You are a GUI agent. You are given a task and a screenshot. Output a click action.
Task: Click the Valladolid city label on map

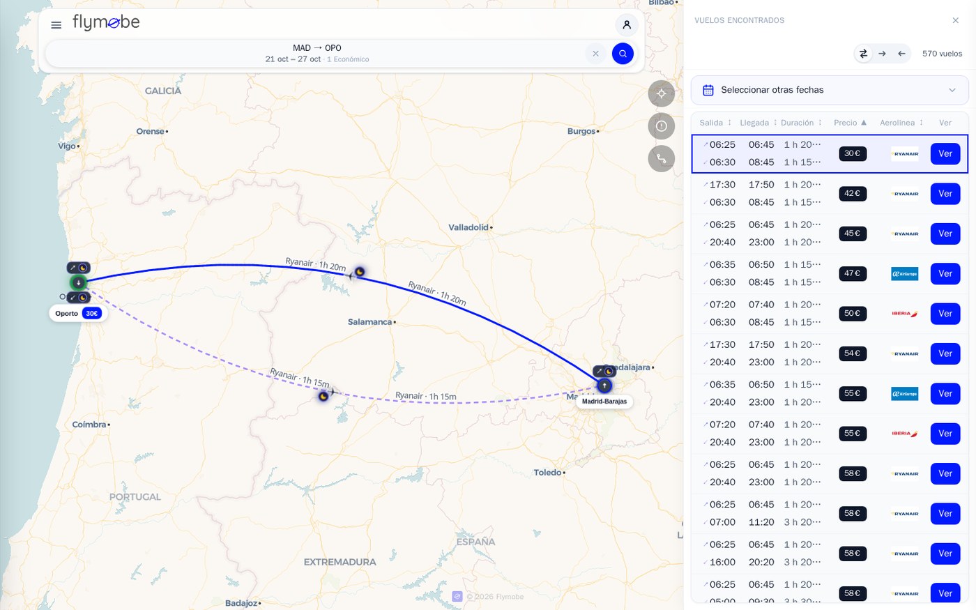point(468,227)
